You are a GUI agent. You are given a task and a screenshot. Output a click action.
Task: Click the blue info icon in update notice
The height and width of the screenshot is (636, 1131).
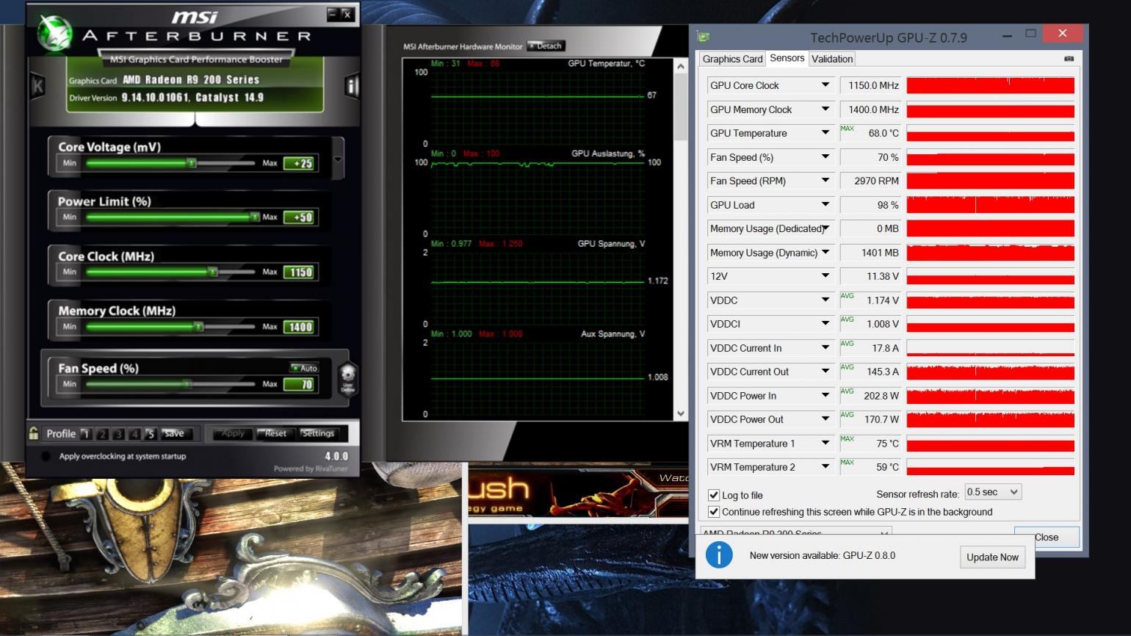pyautogui.click(x=719, y=555)
